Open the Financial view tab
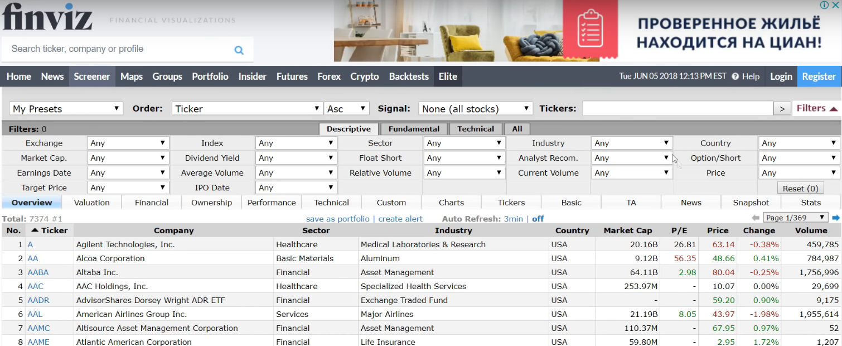The height and width of the screenshot is (346, 842). (x=152, y=203)
